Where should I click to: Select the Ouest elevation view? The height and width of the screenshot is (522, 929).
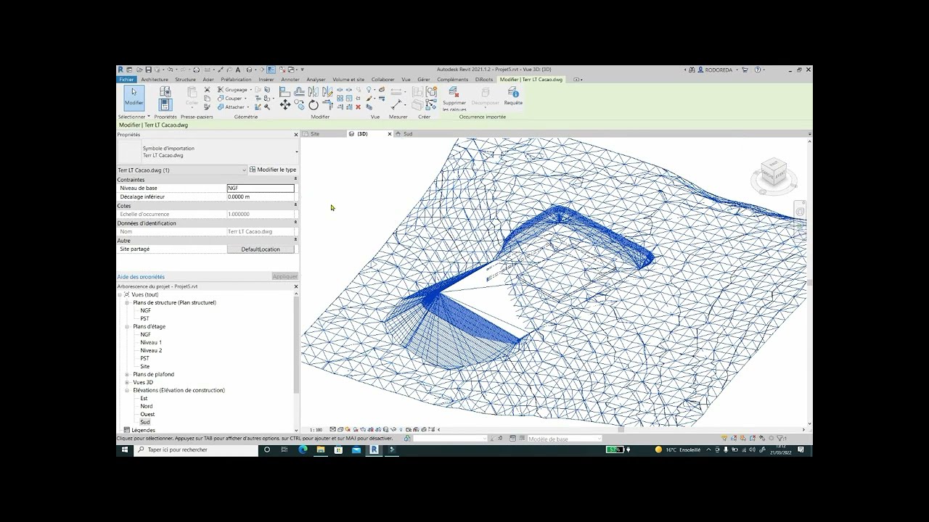pos(147,414)
